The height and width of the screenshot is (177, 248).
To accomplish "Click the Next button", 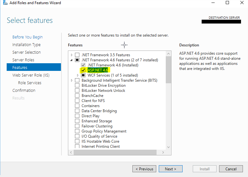I will click(x=171, y=169).
